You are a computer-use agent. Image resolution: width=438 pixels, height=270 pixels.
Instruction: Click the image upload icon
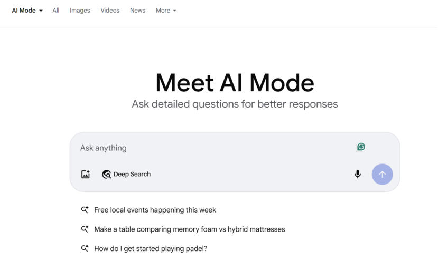86,174
